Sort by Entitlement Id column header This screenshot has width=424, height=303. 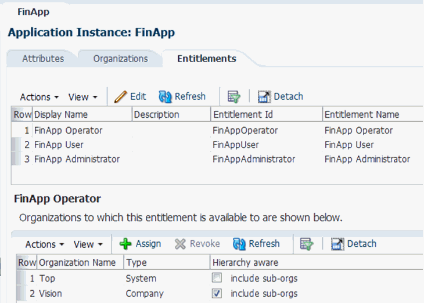click(267, 114)
